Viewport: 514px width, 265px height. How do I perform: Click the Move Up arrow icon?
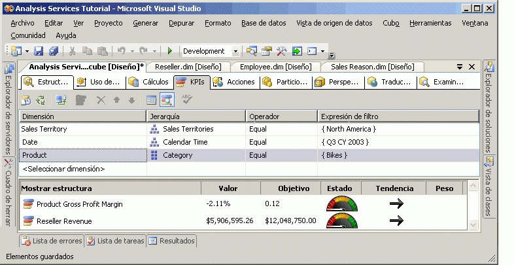(116, 100)
